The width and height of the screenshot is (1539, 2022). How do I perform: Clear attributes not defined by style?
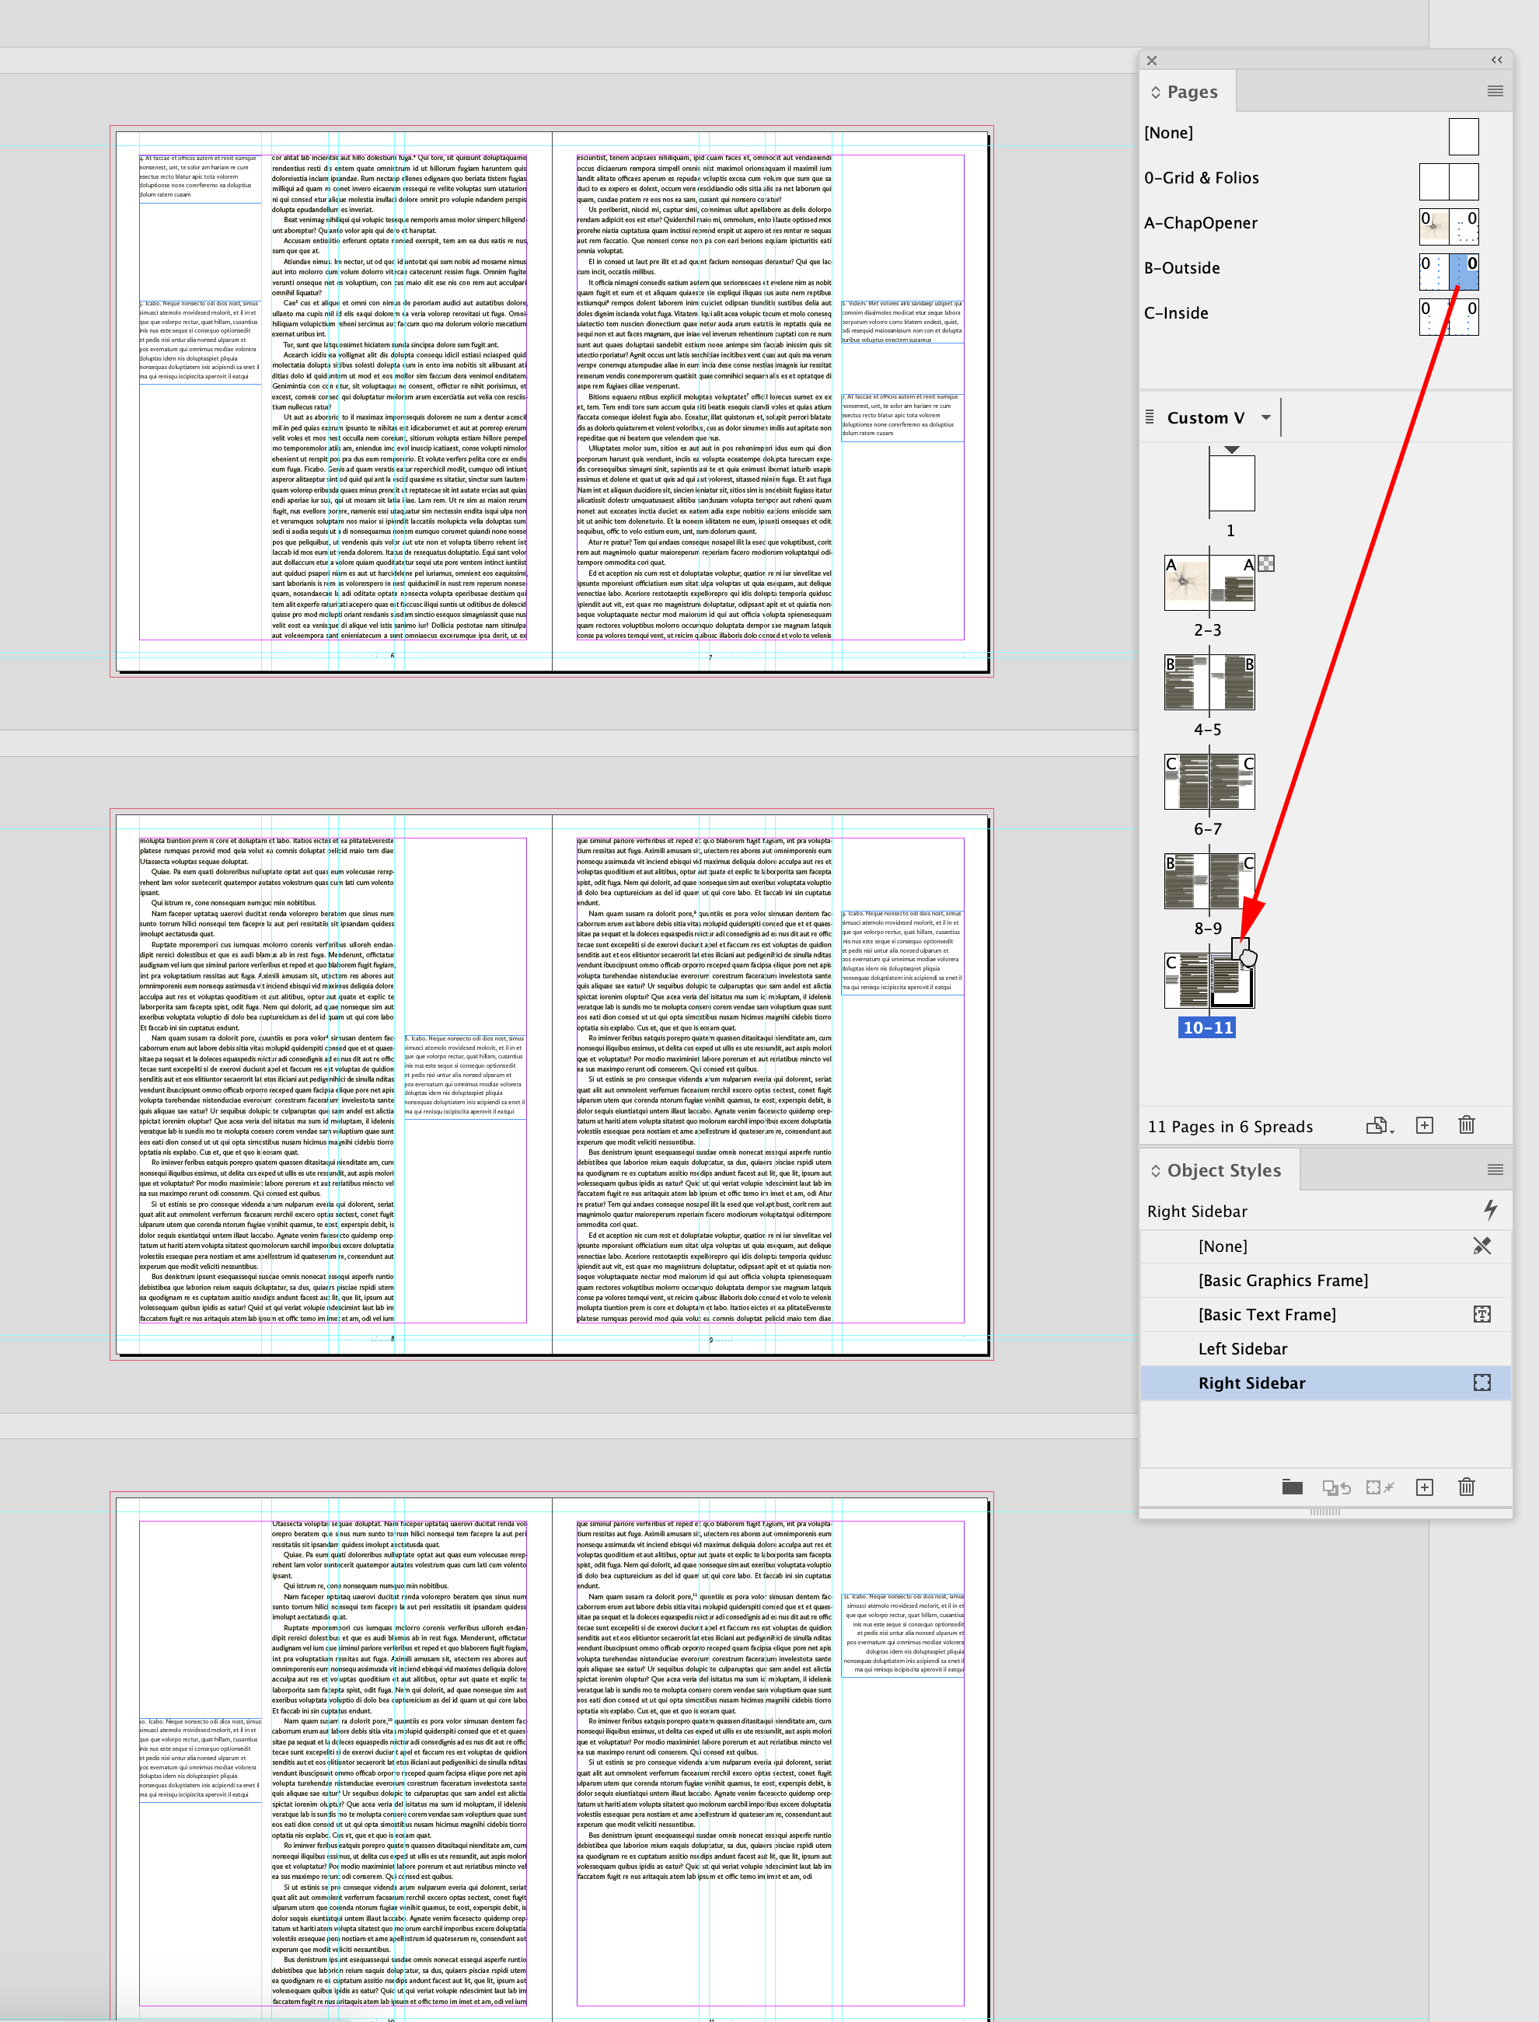1380,1487
